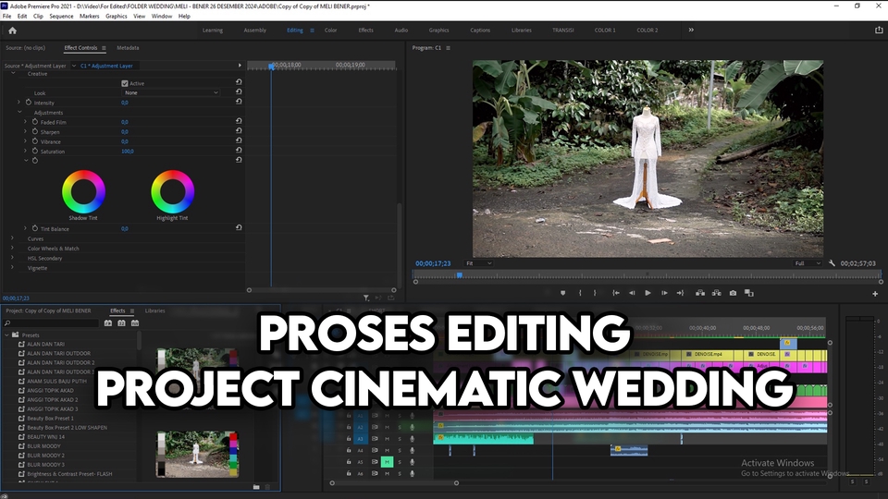
Task: Show more workspaces via overflow chevron
Action: point(691,30)
